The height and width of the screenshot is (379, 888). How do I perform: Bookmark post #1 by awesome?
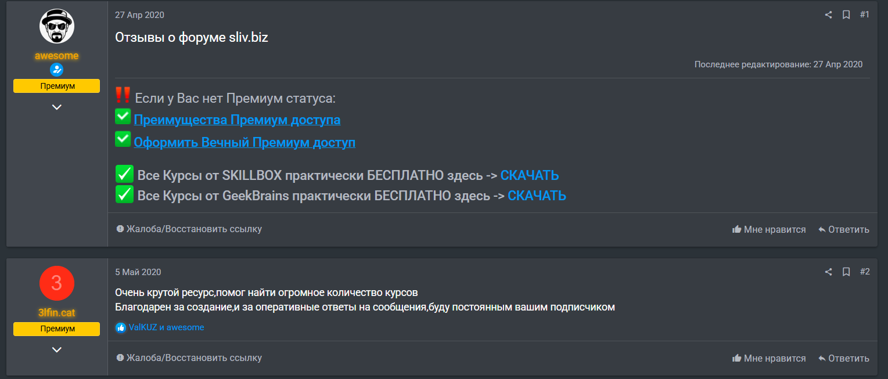846,15
